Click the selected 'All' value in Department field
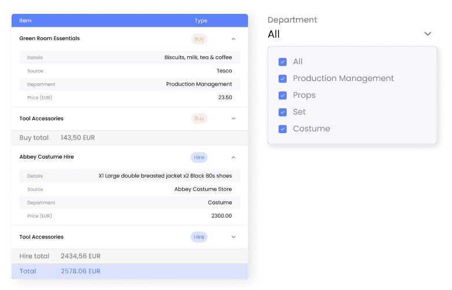 click(274, 34)
